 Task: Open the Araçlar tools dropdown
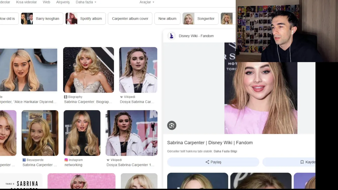[x=147, y=2]
